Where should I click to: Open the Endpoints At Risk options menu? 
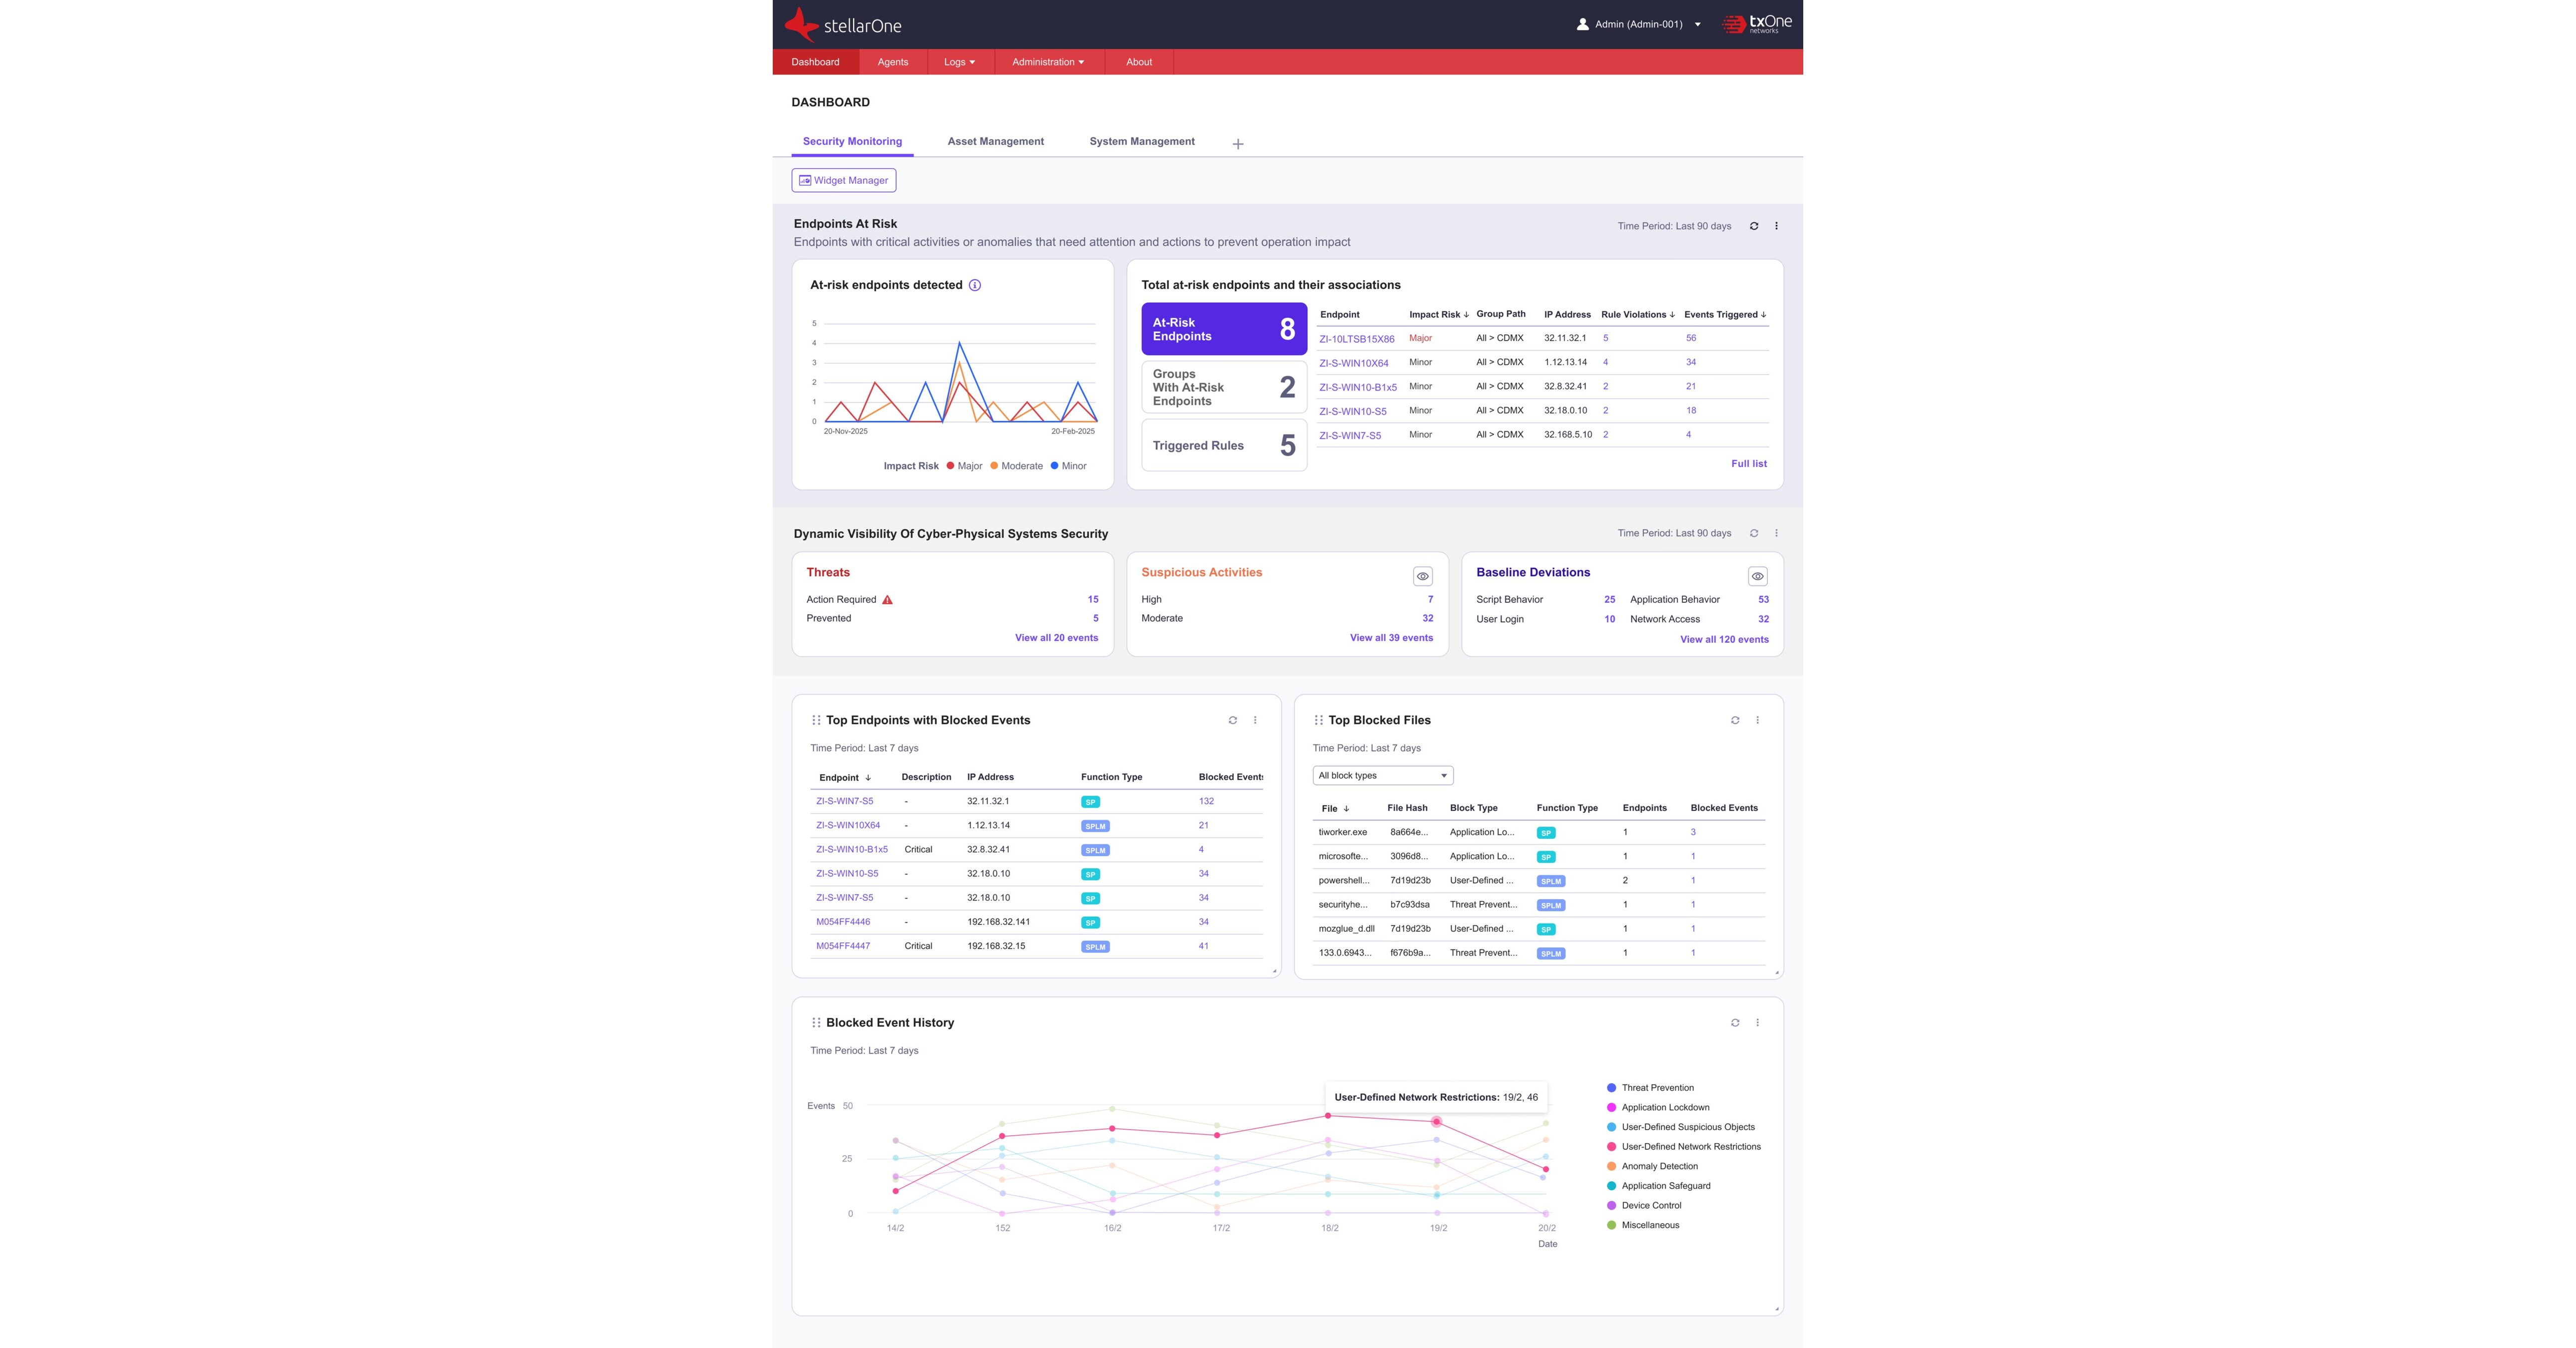coord(1777,226)
